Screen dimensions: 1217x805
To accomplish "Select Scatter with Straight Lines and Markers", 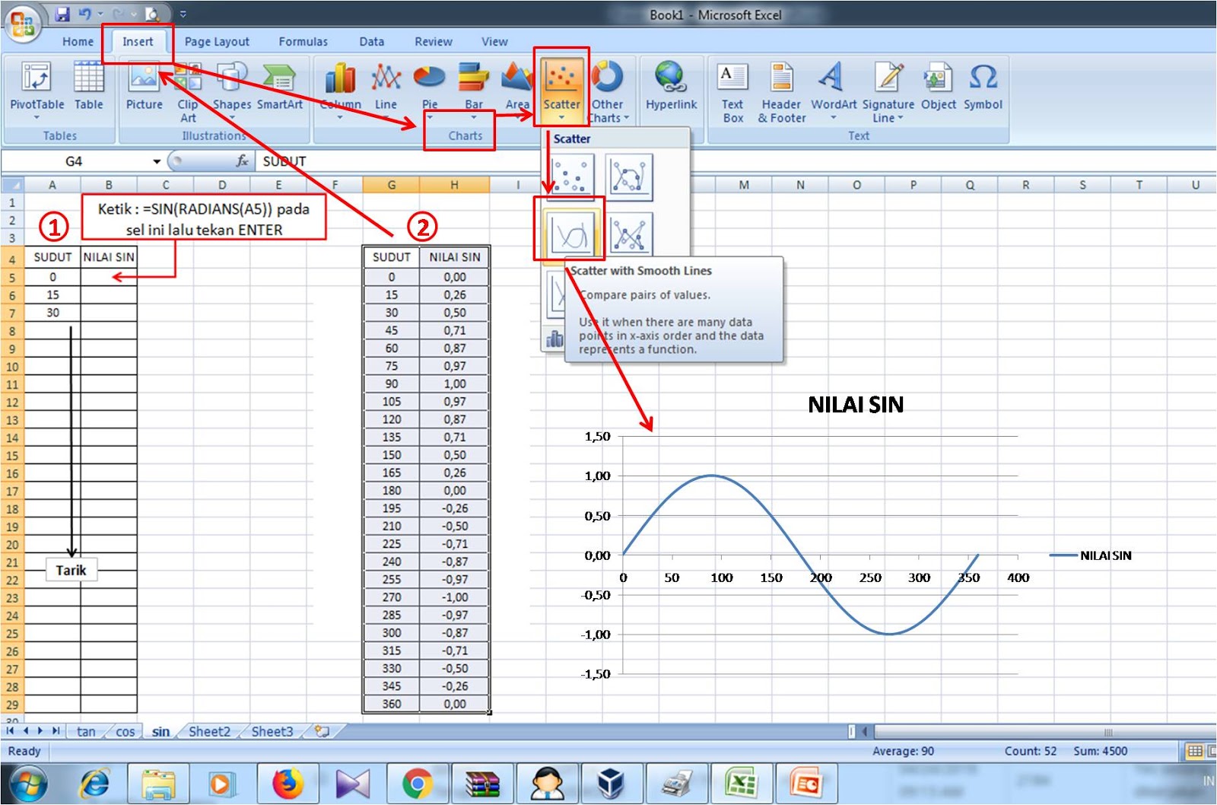I will click(630, 234).
